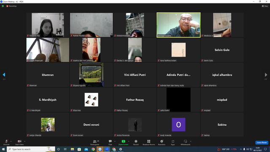The width and height of the screenshot is (270, 152).
Task: Expand chat options arrow
Action: [x=115, y=141]
